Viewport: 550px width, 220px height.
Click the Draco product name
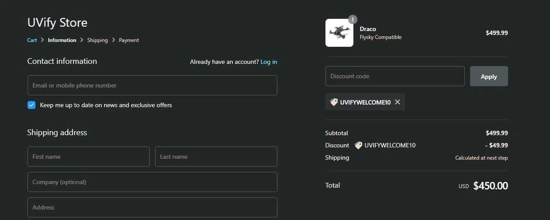click(368, 29)
